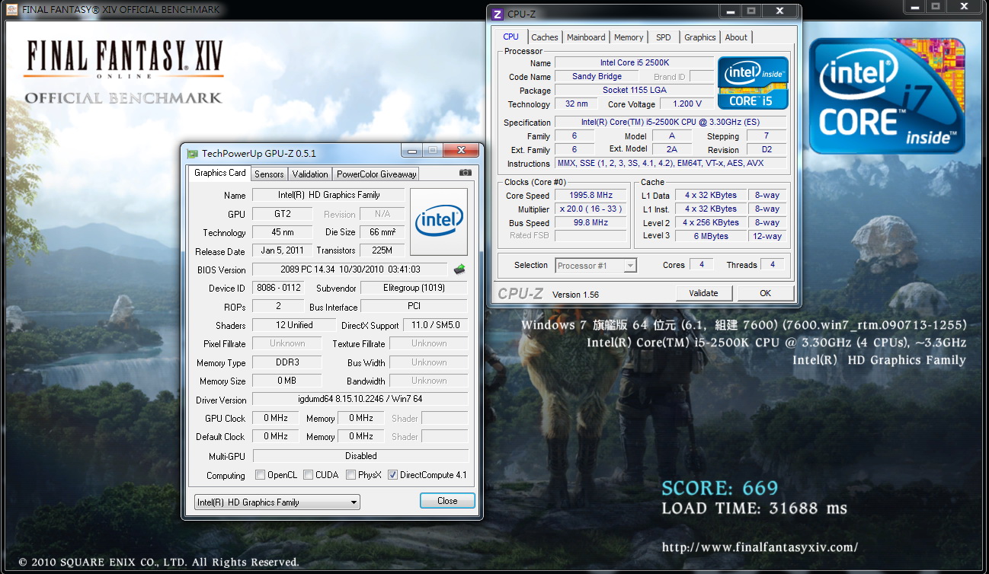989x574 pixels.
Task: Uncheck the DirectCompute 4.1 checkbox
Action: (x=393, y=475)
